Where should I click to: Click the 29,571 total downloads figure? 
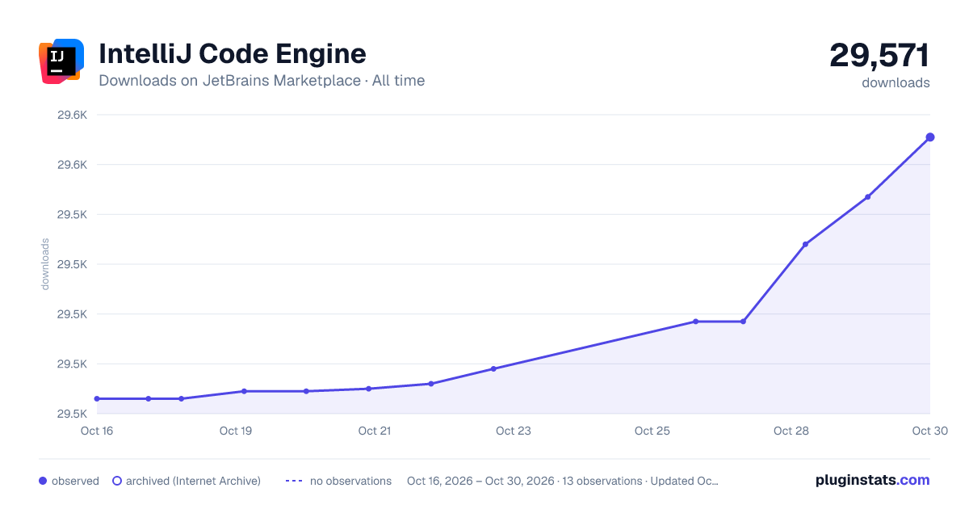pyautogui.click(x=879, y=55)
